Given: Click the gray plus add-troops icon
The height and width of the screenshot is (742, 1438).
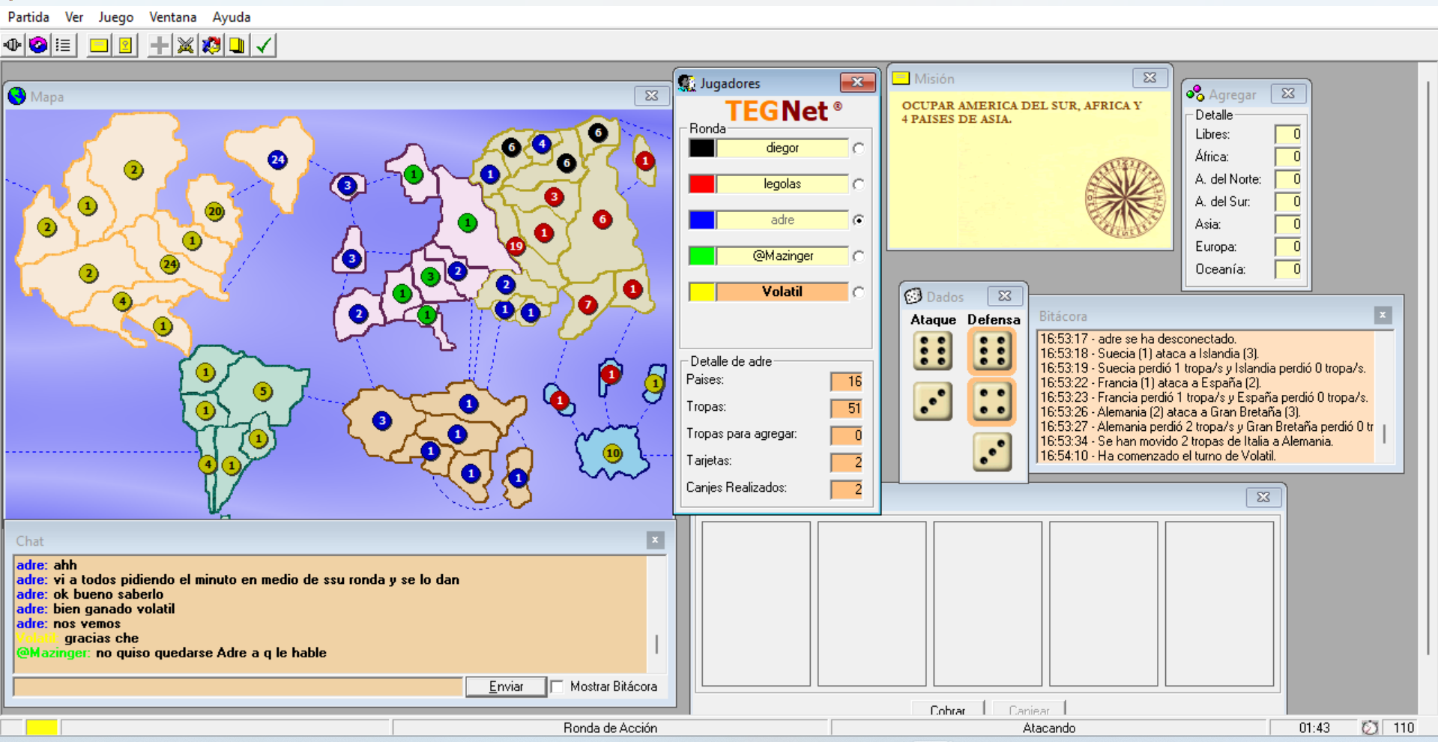Looking at the screenshot, I should pos(159,46).
